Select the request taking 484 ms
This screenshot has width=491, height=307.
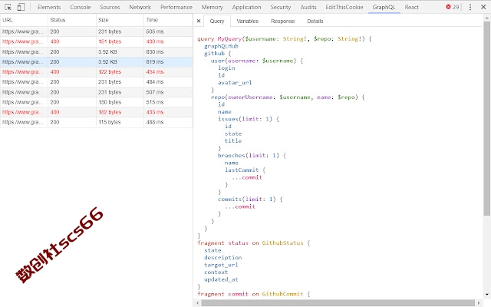[x=96, y=82]
